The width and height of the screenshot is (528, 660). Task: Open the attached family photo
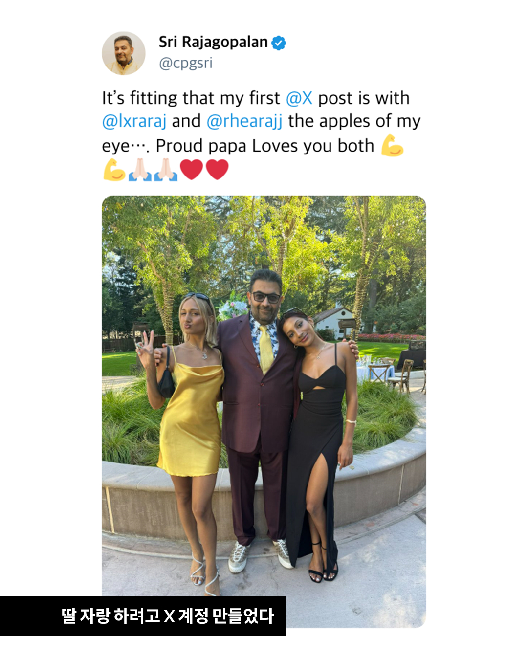[x=264, y=412]
